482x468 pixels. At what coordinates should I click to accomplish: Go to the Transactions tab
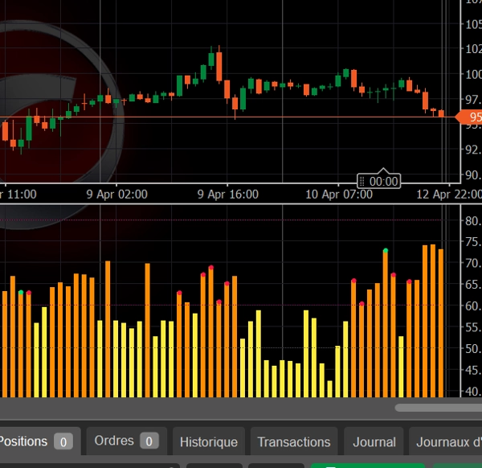[x=293, y=441]
